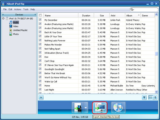Click the export to iTunes button
Image resolution: width=160 pixels, height=120 pixels.
click(x=118, y=108)
